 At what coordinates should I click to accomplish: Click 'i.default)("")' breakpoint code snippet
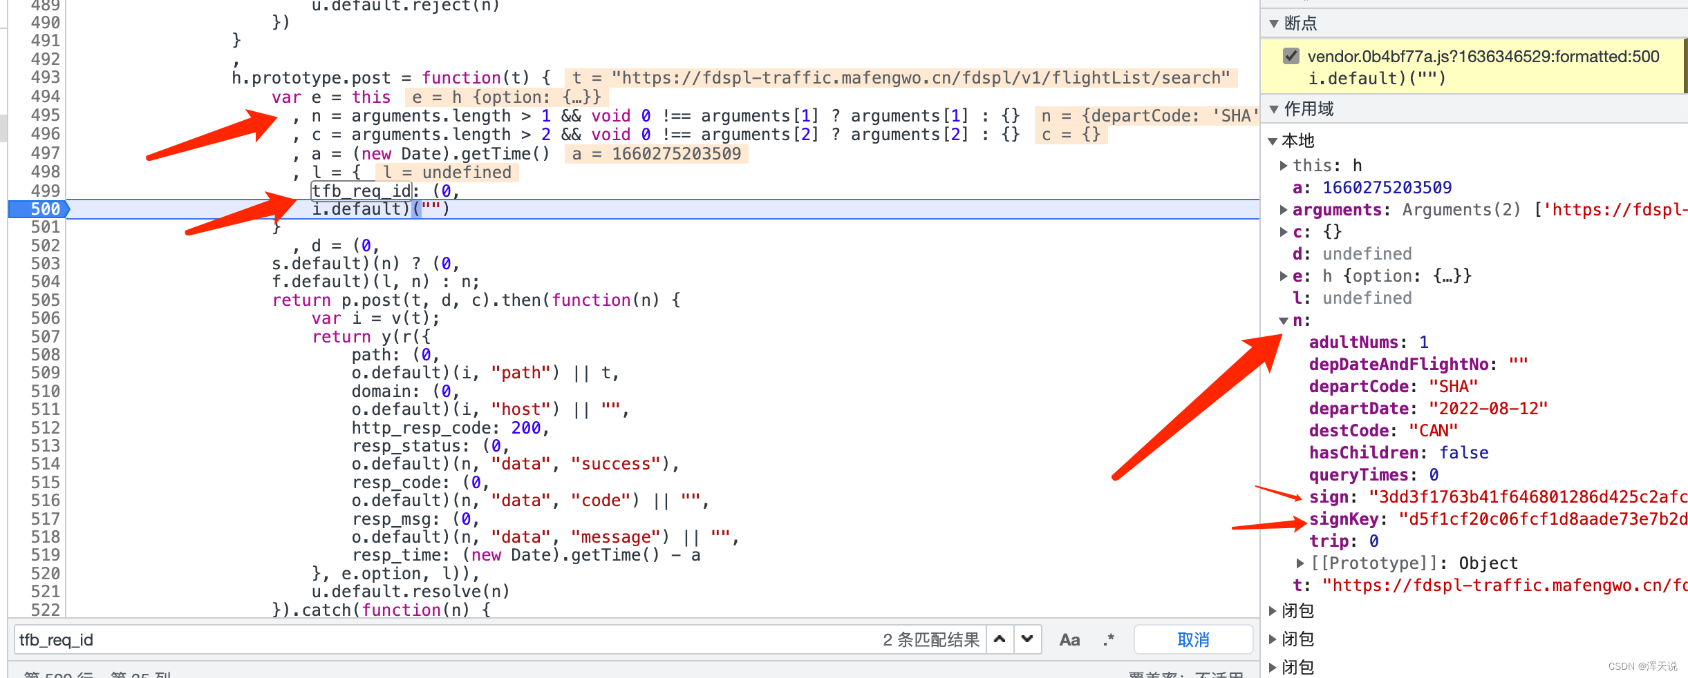1377,79
